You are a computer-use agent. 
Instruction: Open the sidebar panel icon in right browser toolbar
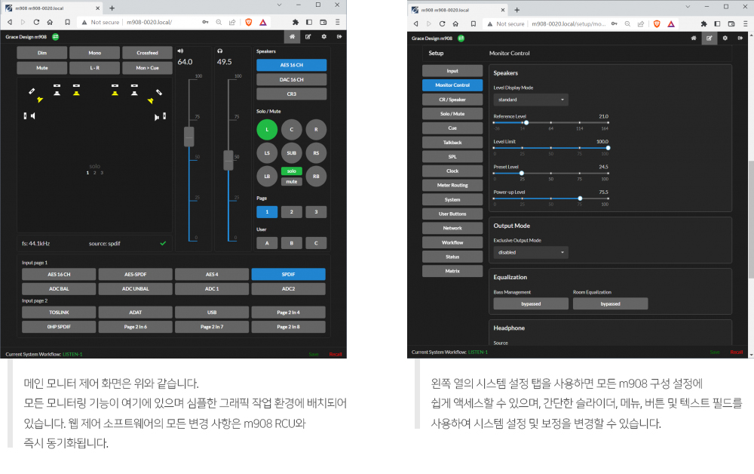[717, 23]
